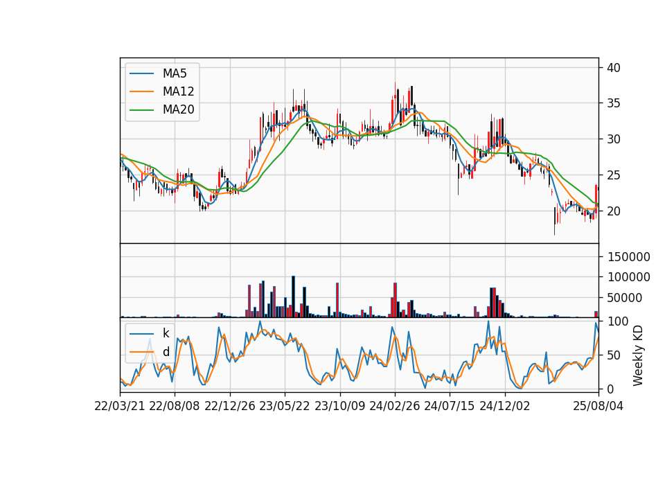The image size is (665, 478).
Task: Click the volume axis value 50000
Action: (625, 298)
